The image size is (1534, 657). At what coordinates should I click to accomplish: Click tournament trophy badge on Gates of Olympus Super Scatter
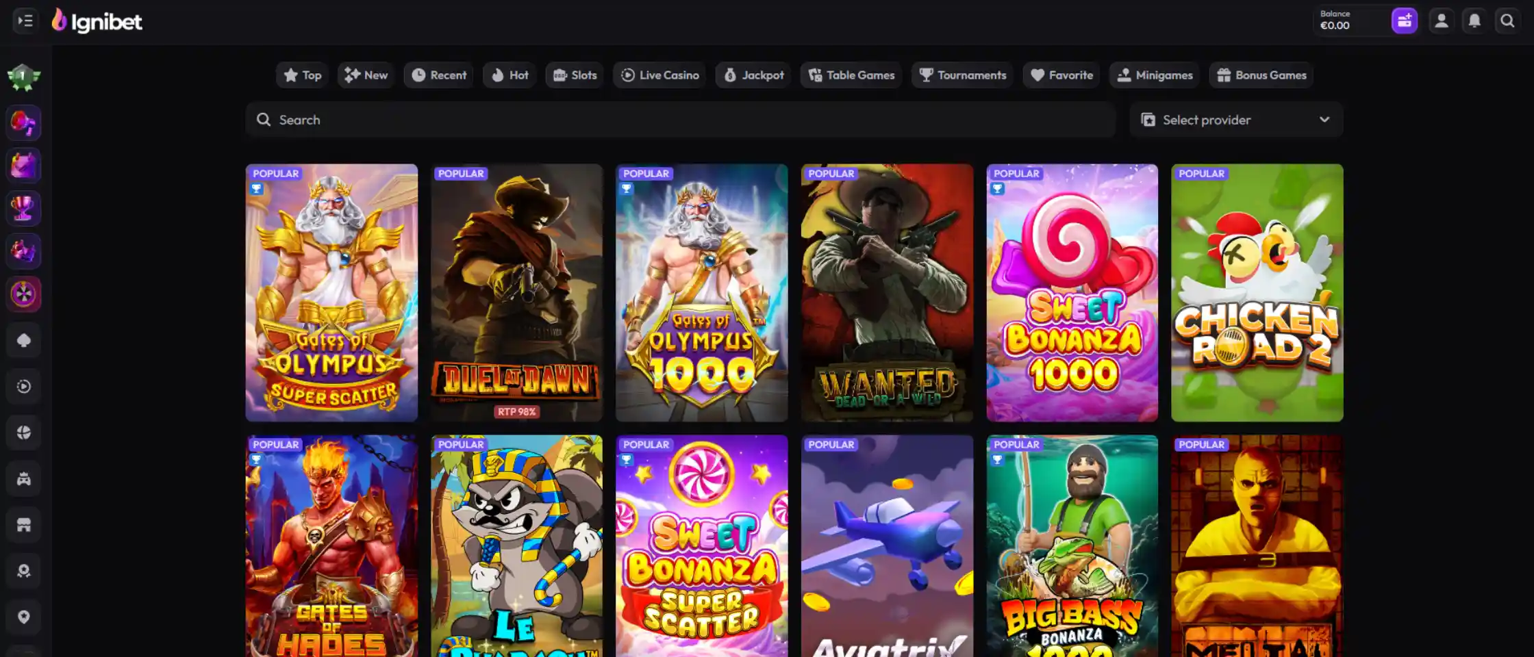coord(256,189)
